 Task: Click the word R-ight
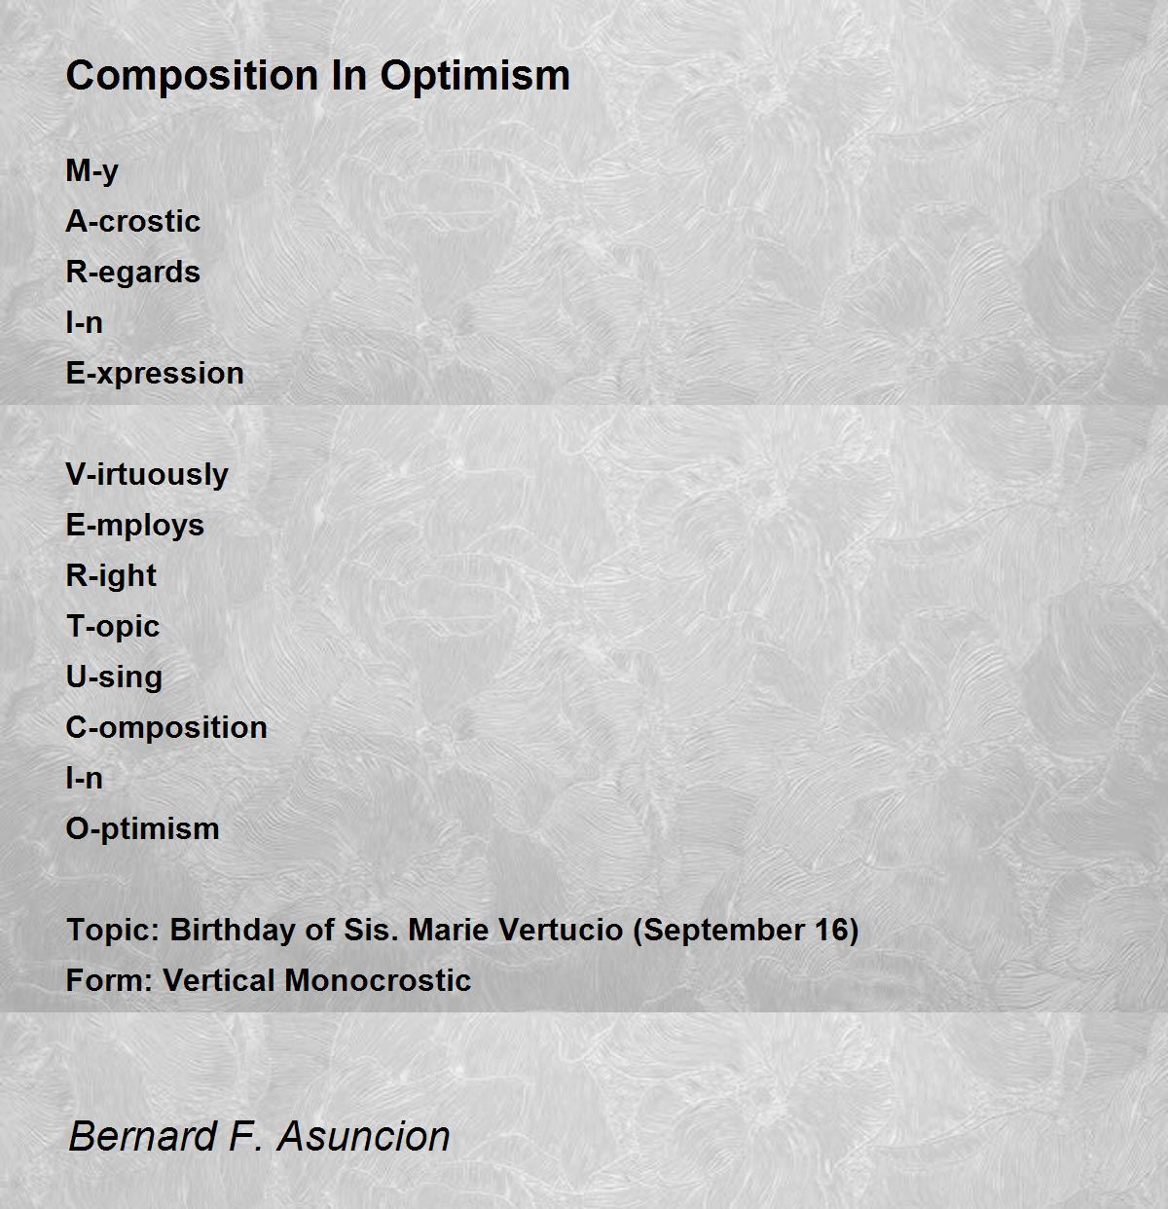click(x=111, y=575)
